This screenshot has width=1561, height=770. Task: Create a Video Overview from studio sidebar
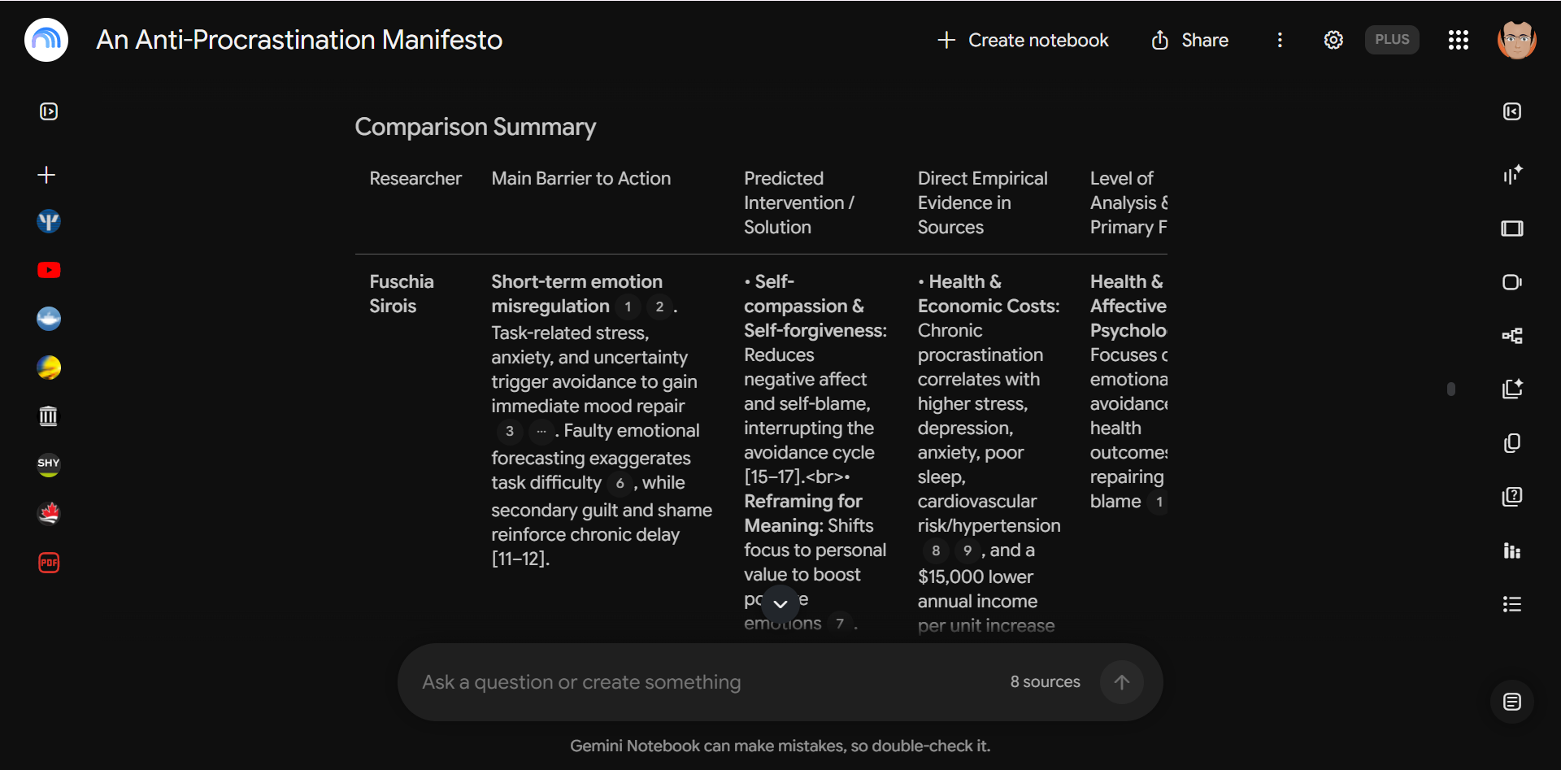coord(1512,282)
